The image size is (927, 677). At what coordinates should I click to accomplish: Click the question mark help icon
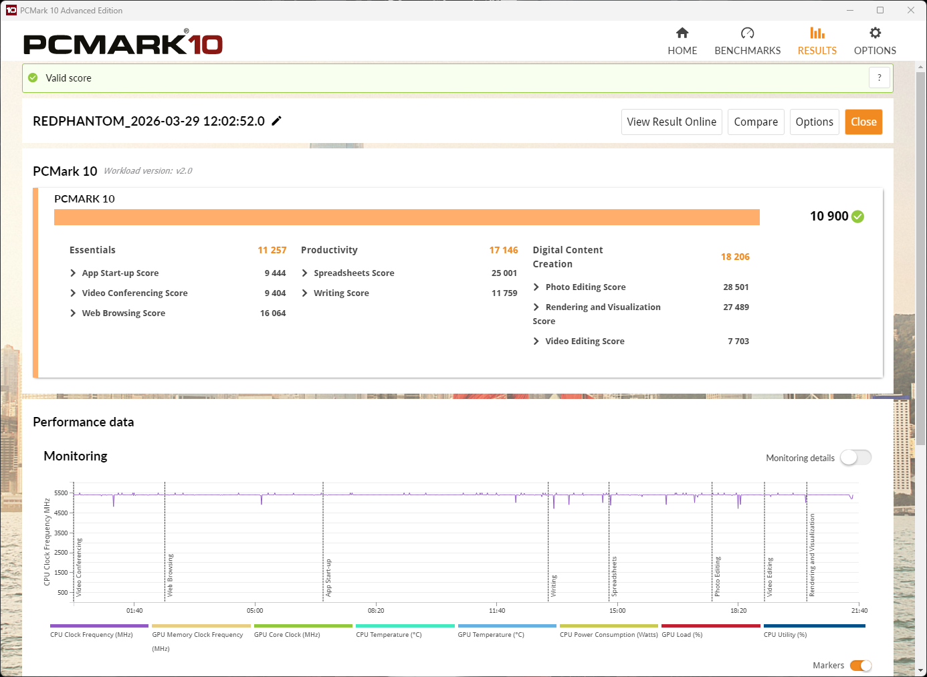tap(879, 78)
